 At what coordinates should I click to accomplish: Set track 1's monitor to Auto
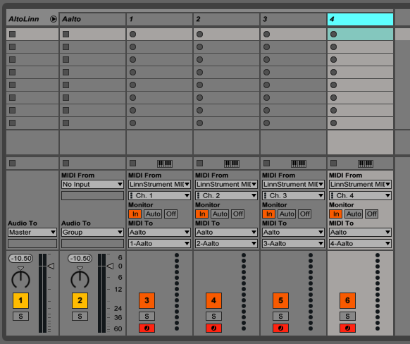point(153,214)
